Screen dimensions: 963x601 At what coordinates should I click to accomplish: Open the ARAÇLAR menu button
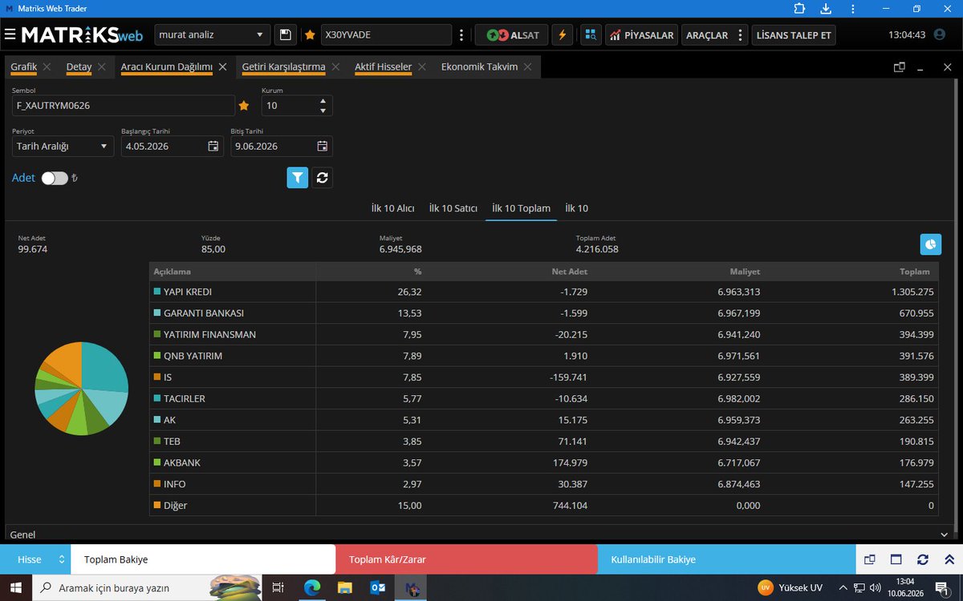click(x=707, y=35)
